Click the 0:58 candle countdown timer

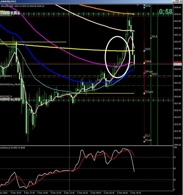pos(166,12)
